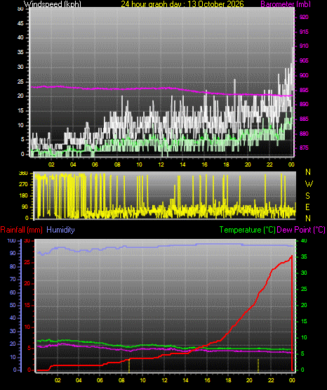The width and height of the screenshot is (327, 390).
Task: Click the "00" hour label under rainfall graph
Action: coord(292,380)
